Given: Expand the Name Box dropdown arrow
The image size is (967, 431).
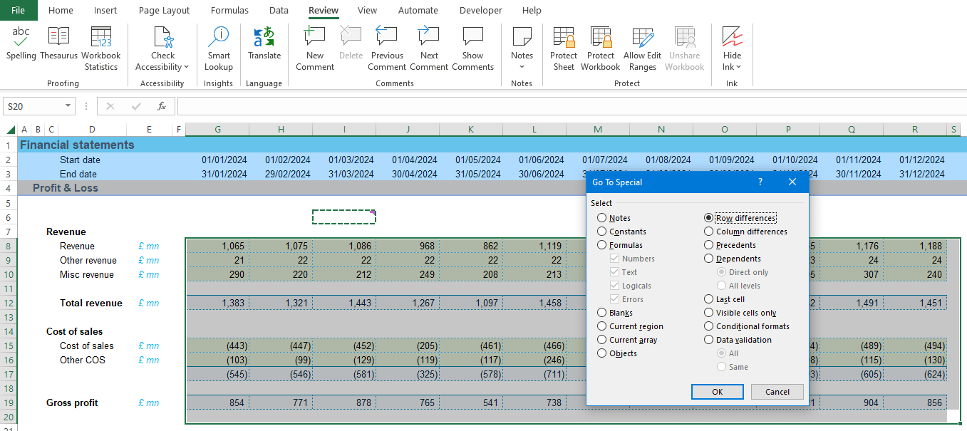Looking at the screenshot, I should [68, 106].
